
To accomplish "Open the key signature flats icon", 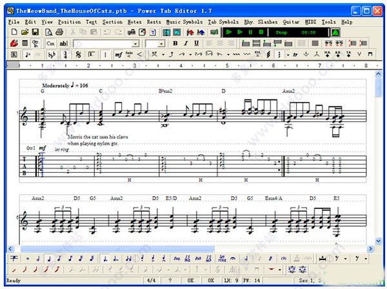I will 52,55.
